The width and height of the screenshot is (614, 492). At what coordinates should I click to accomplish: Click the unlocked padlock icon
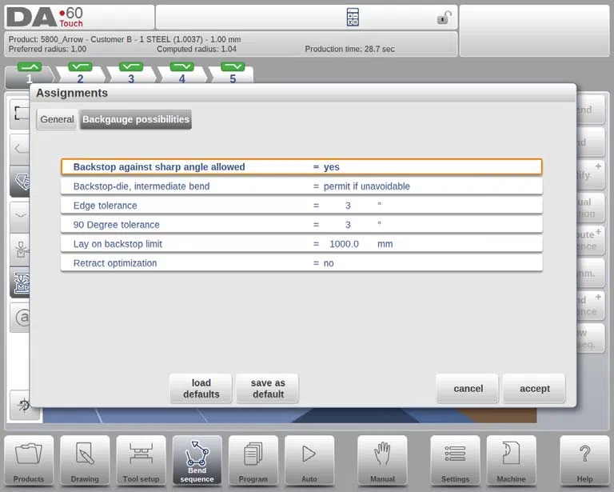coord(444,18)
